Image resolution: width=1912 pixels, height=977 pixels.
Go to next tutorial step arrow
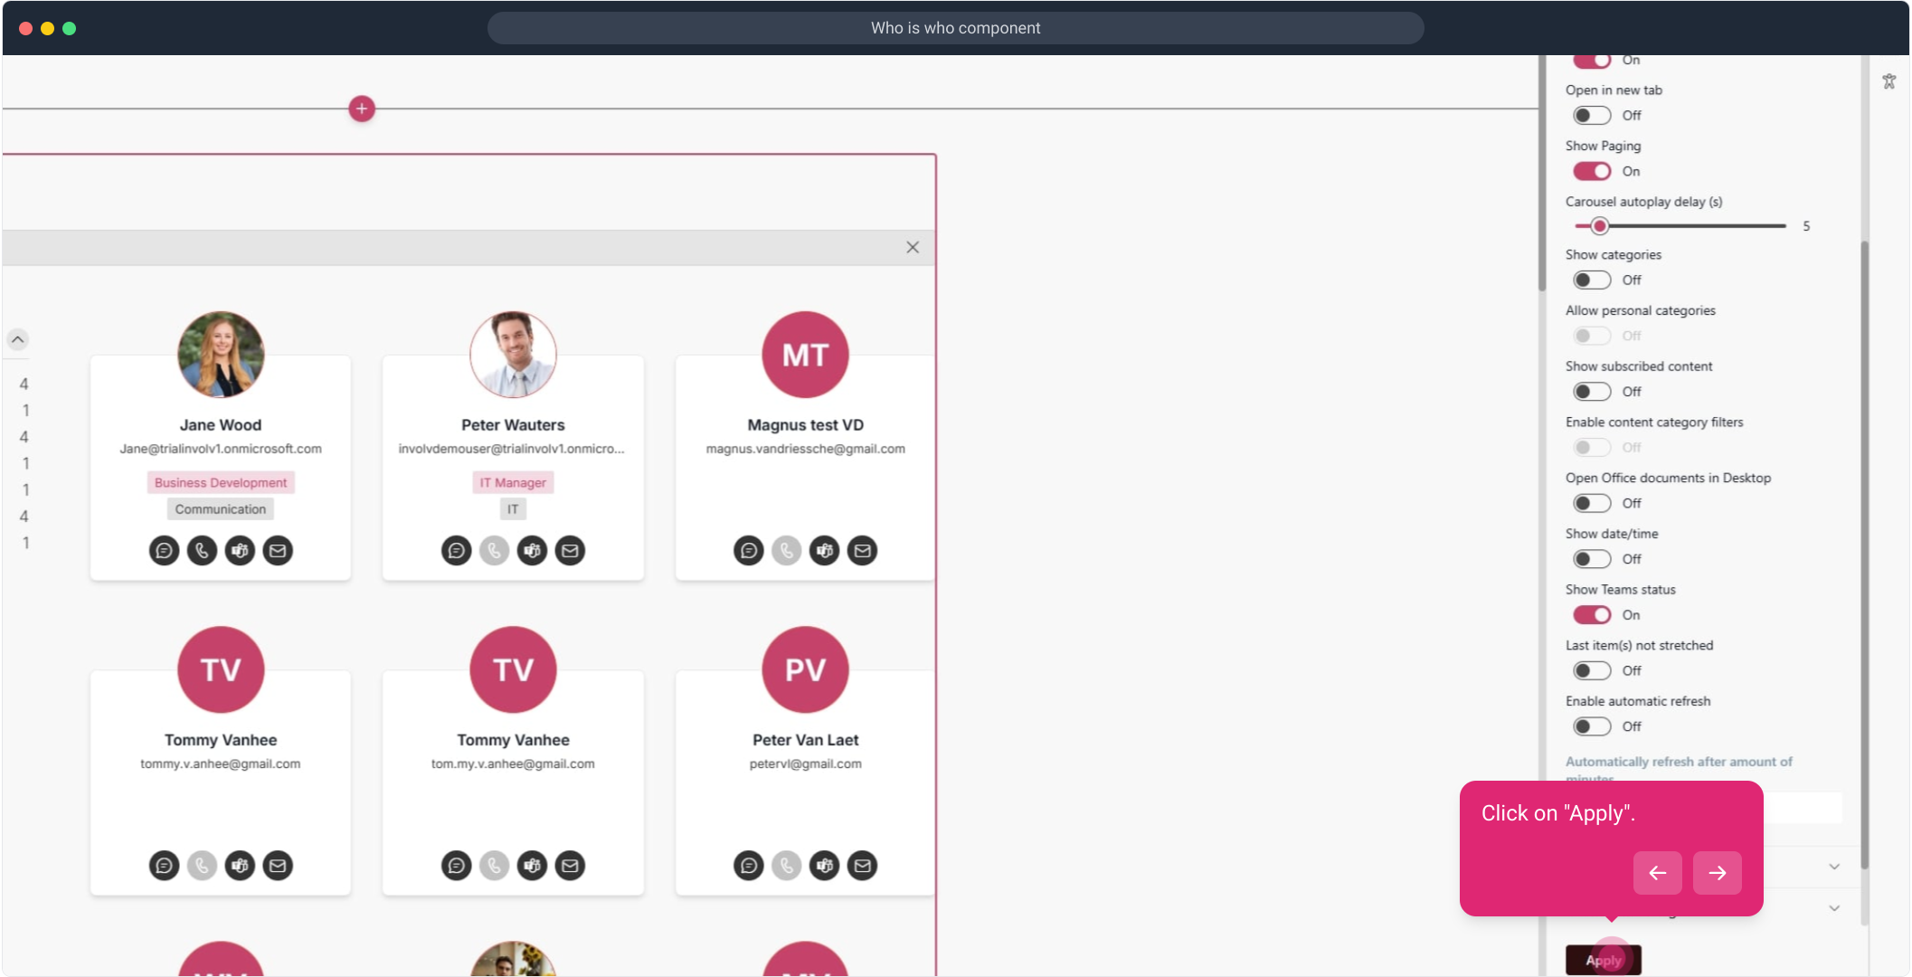(1718, 873)
